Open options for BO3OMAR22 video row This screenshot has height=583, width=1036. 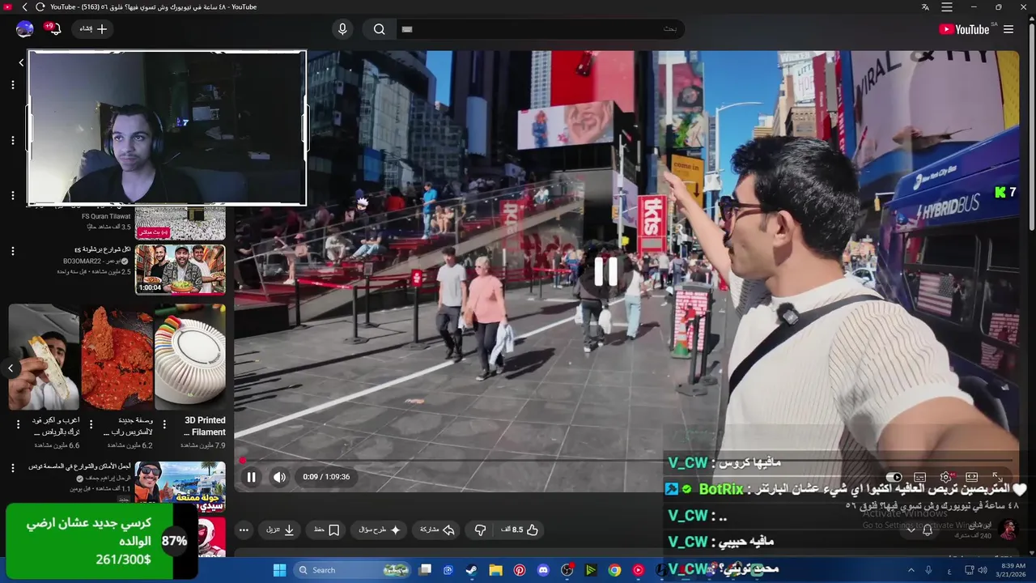tap(12, 251)
